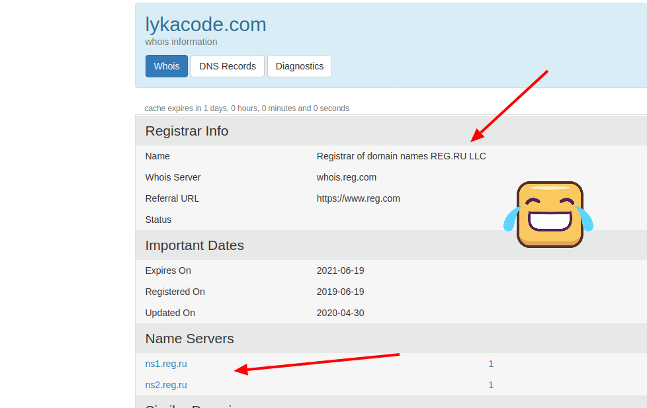Screen dimensions: 647x408
Task: Click the Registered On date 2019-06-19
Action: 340,292
